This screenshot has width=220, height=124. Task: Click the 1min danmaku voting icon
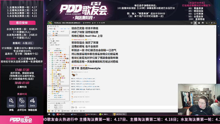coord(32,102)
